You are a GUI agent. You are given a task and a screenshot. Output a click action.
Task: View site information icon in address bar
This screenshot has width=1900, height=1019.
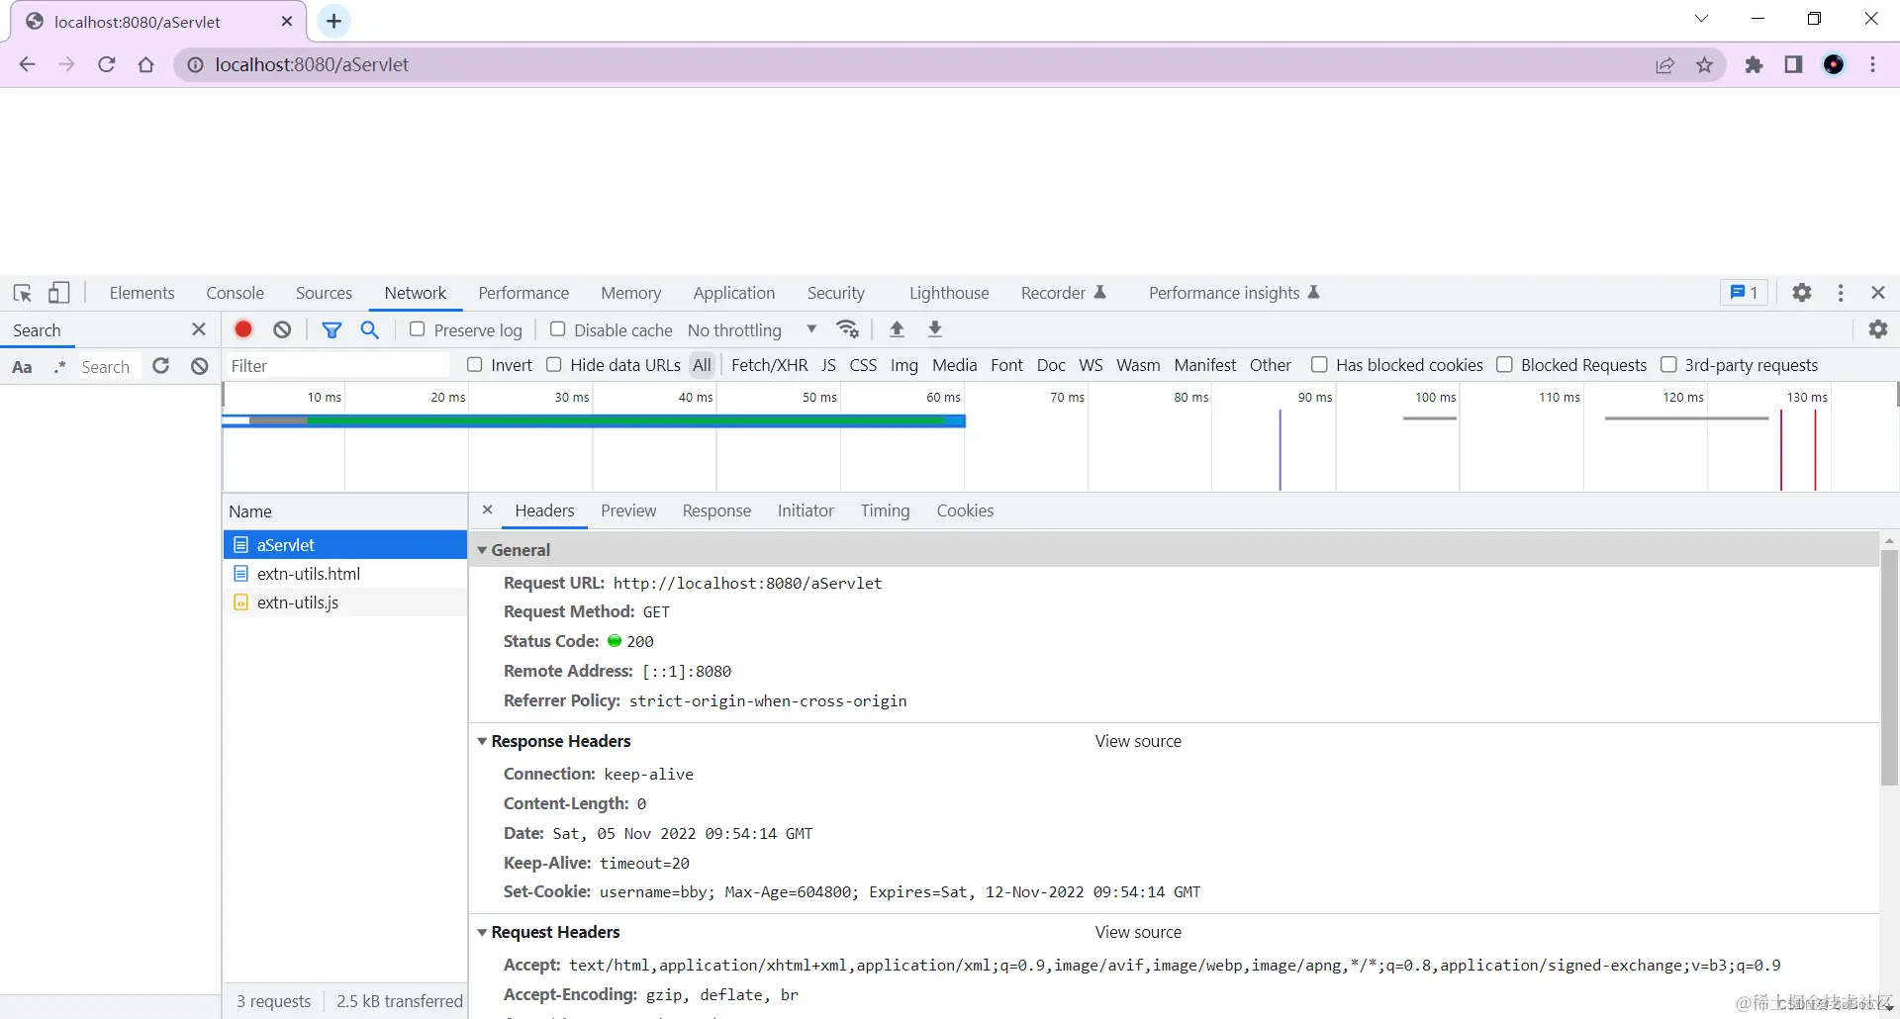196,65
